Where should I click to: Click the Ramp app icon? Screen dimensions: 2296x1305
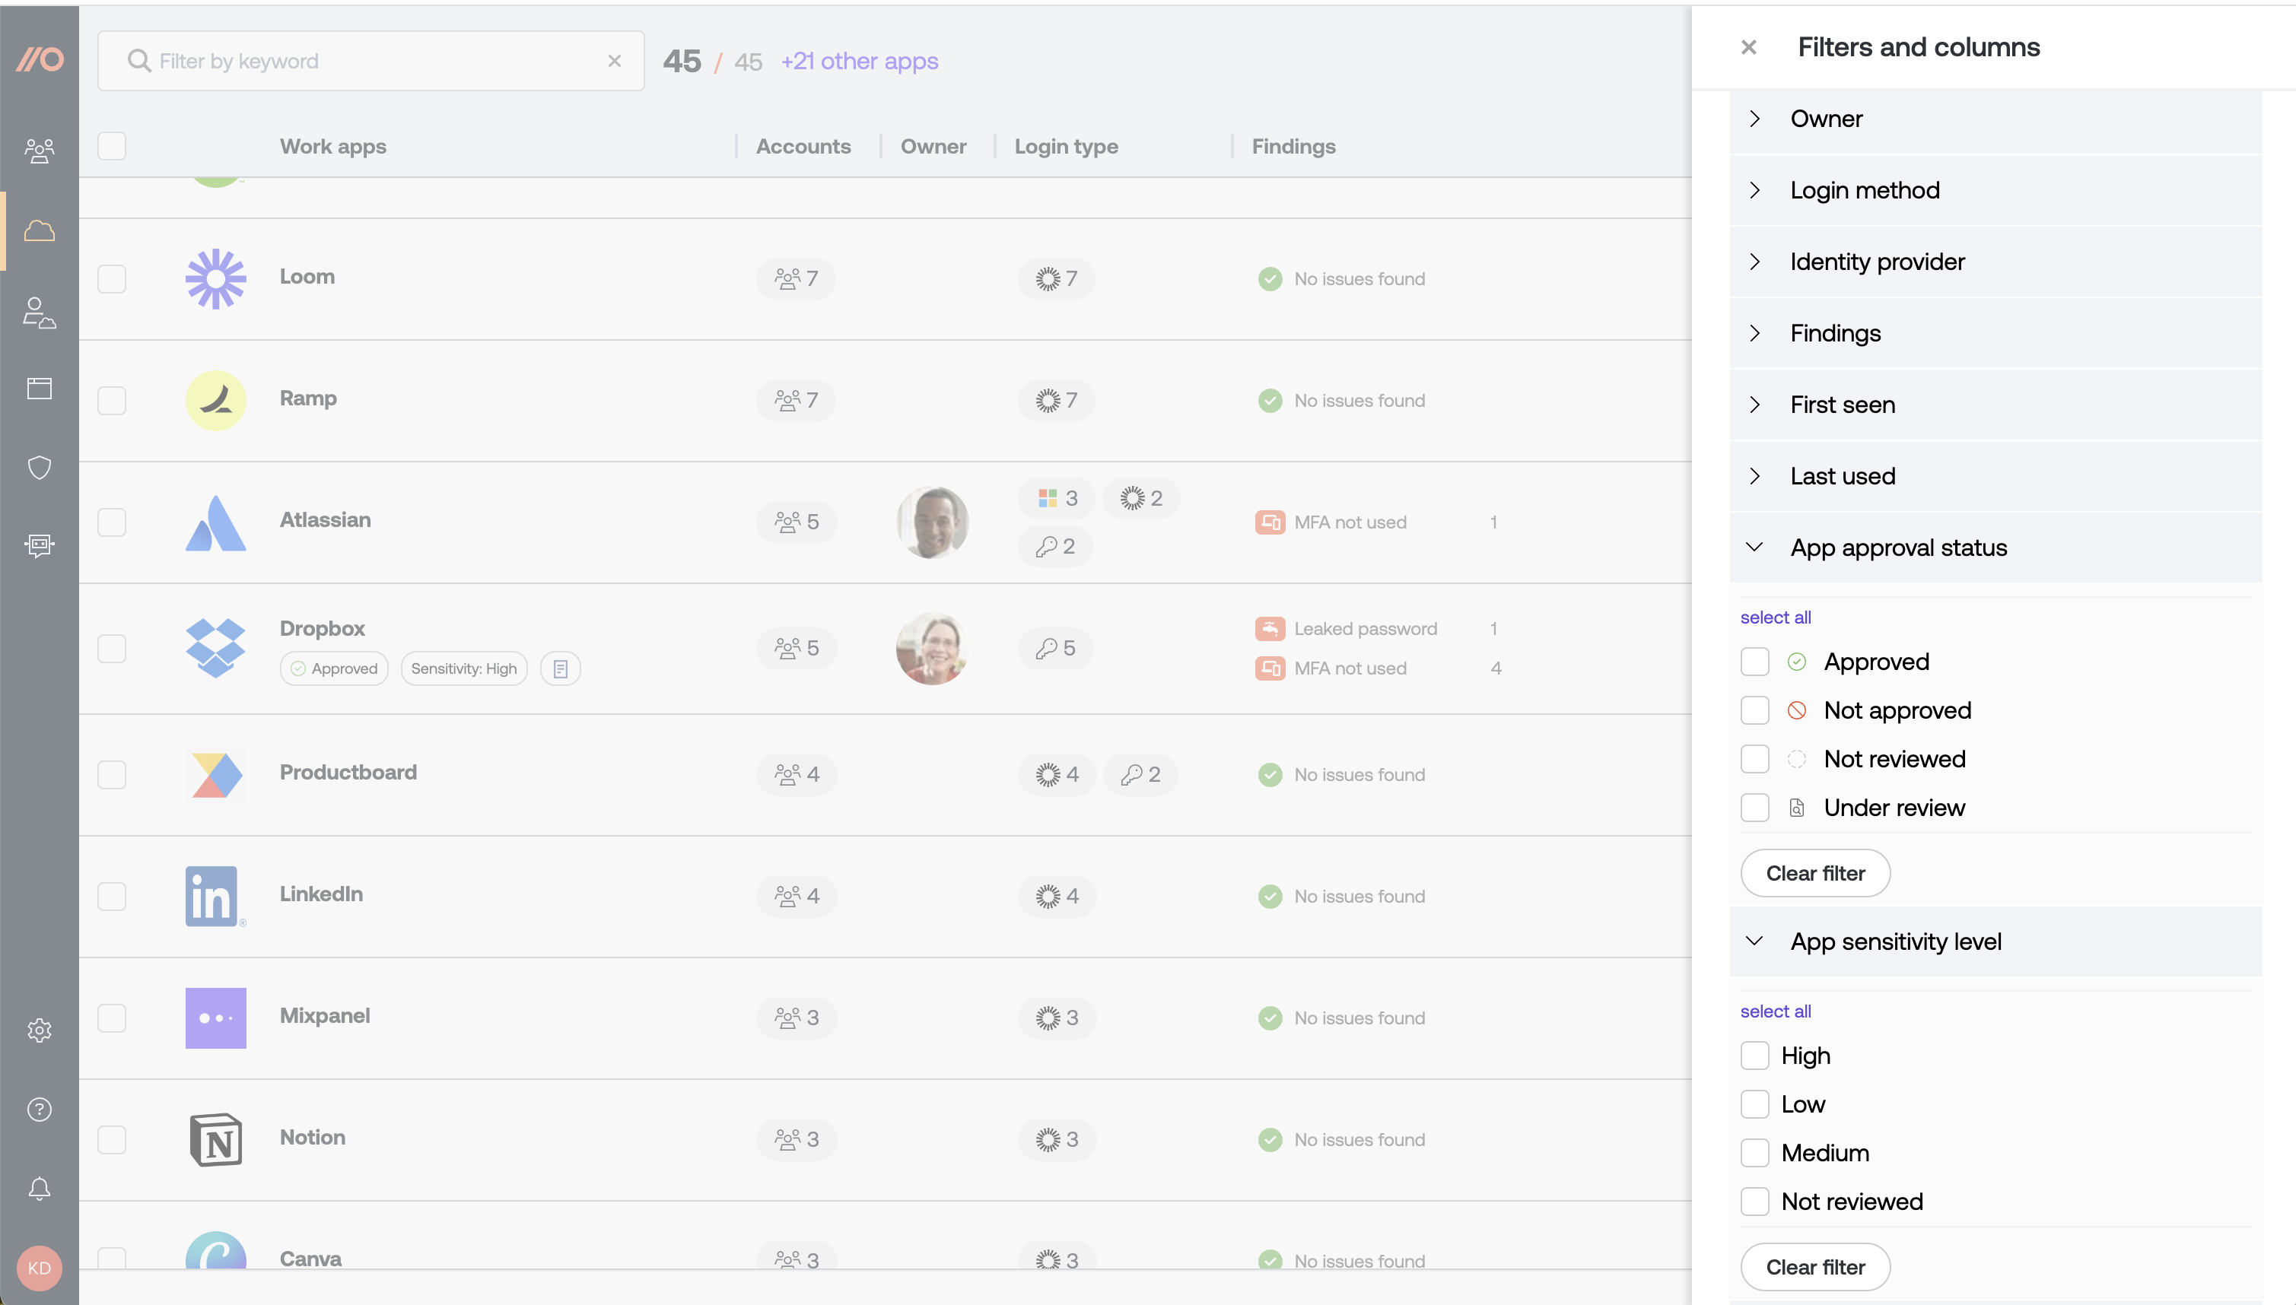pos(216,398)
